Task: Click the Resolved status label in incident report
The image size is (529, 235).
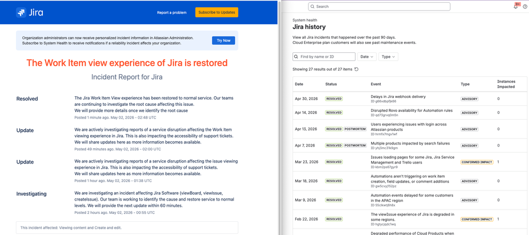Action: click(27, 98)
